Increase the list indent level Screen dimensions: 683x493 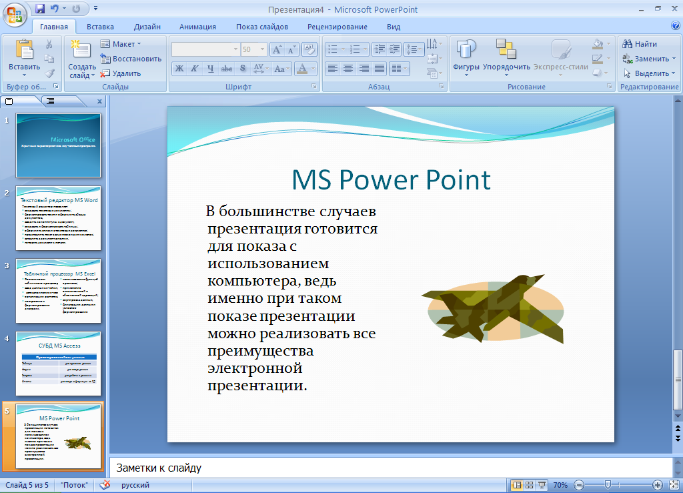coord(395,49)
